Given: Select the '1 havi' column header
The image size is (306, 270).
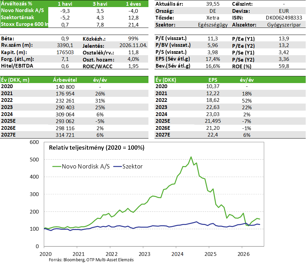Looking at the screenshot, I should [x=65, y=4].
